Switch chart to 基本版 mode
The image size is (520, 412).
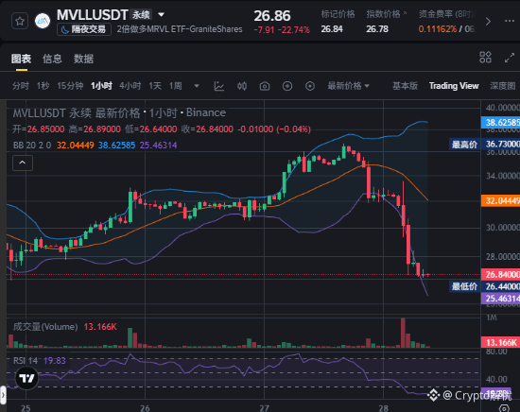point(405,86)
